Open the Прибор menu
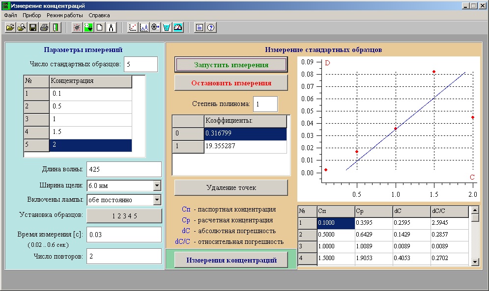The height and width of the screenshot is (291, 489). (32, 15)
